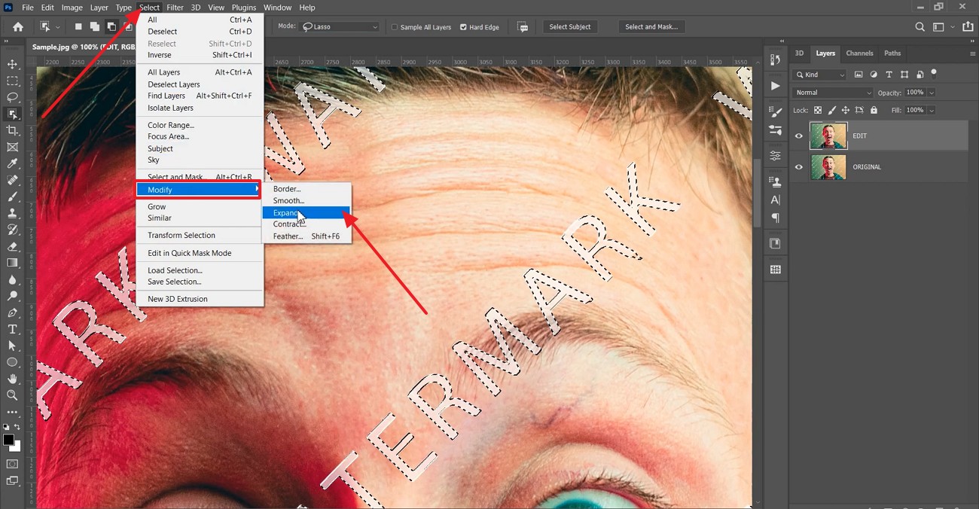Select the Clone Stamp tool
The height and width of the screenshot is (509, 979).
pyautogui.click(x=12, y=213)
